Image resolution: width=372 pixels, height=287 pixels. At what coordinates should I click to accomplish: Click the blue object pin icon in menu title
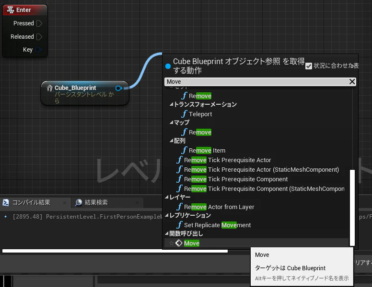tap(168, 66)
